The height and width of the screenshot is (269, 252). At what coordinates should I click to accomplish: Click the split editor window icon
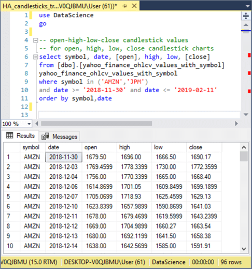(x=246, y=16)
